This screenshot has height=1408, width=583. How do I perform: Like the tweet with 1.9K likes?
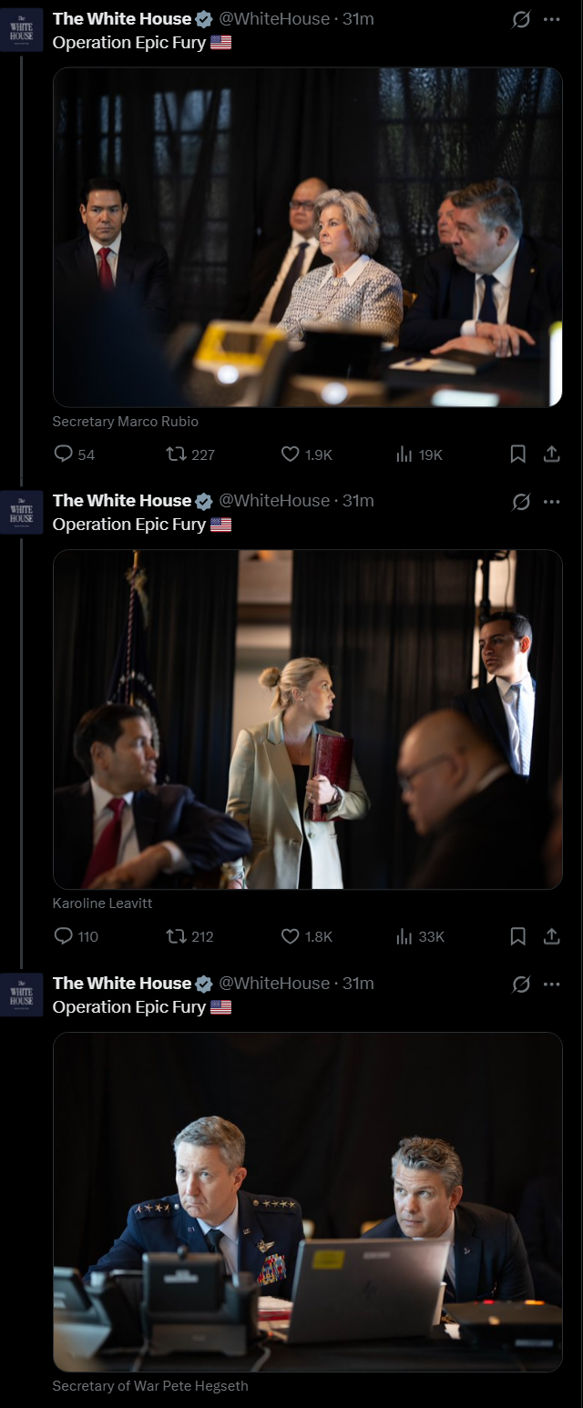tap(290, 454)
